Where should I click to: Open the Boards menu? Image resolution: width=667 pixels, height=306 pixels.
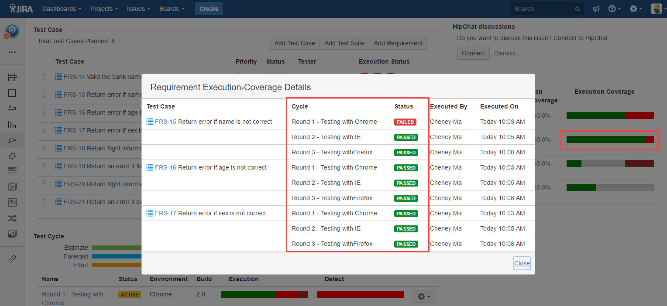pyautogui.click(x=172, y=9)
